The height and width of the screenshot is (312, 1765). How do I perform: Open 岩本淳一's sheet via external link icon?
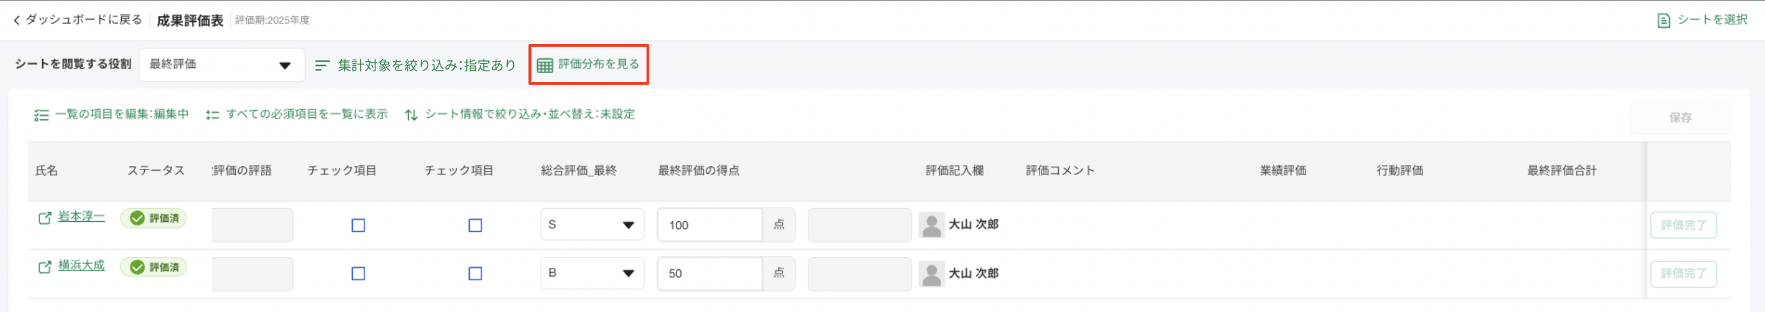(x=45, y=218)
